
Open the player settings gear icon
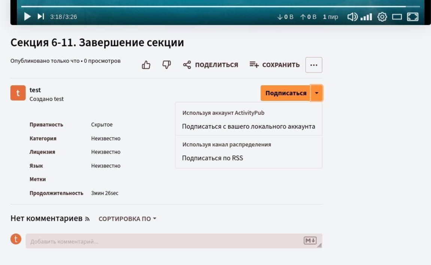pos(382,17)
